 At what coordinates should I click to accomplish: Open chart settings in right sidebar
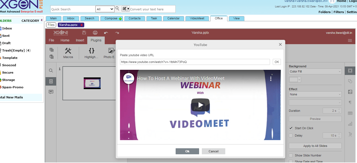pyautogui.click(x=350, y=124)
